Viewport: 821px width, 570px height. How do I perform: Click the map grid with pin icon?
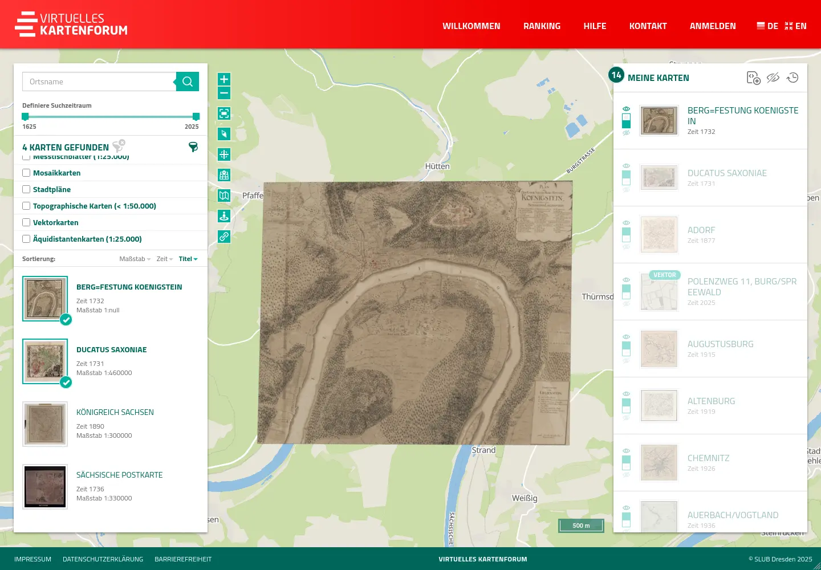(x=224, y=175)
